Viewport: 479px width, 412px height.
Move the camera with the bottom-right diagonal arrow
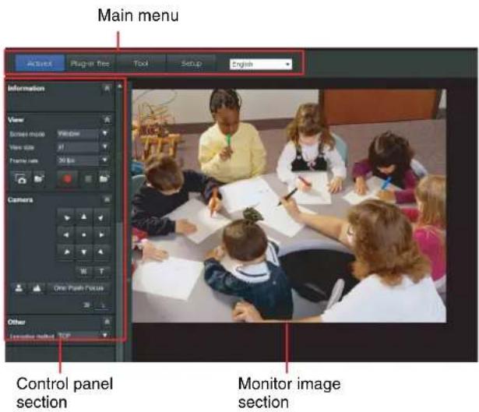click(101, 252)
